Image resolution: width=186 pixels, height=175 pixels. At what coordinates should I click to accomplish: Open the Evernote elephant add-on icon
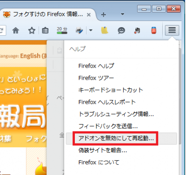coord(137,31)
